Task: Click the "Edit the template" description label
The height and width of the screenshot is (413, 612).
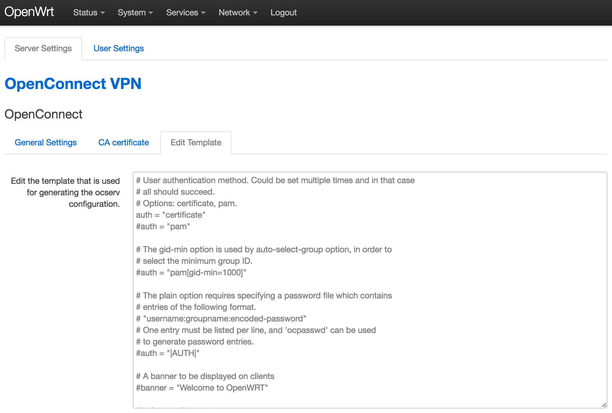Action: 65,192
